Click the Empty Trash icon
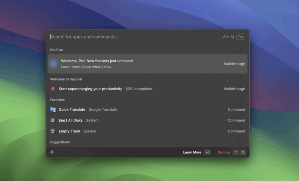 (x=53, y=131)
